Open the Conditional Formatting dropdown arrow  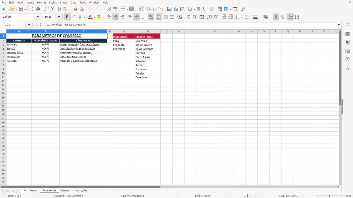270,17
